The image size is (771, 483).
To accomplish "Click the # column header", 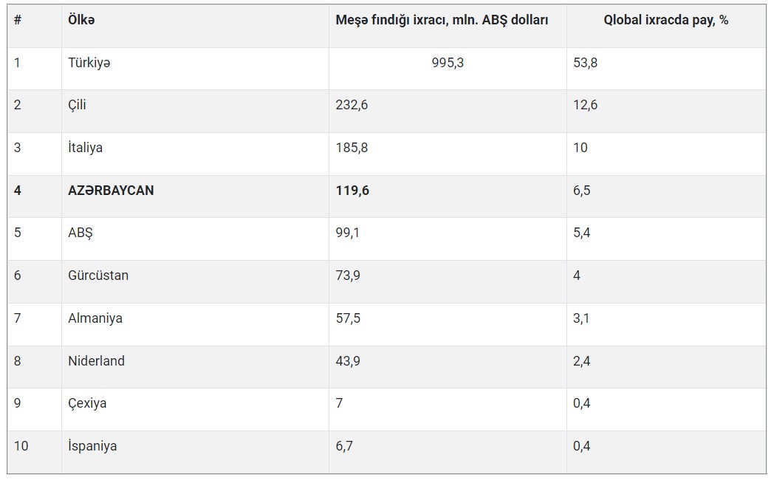I will tap(18, 21).
